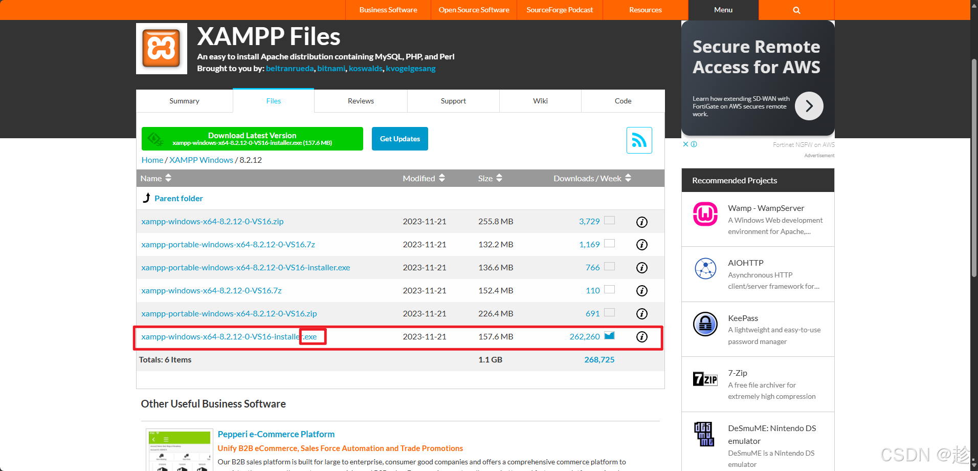The width and height of the screenshot is (978, 471).
Task: Open info icon for xampp-windows installer.exe row
Action: point(642,337)
